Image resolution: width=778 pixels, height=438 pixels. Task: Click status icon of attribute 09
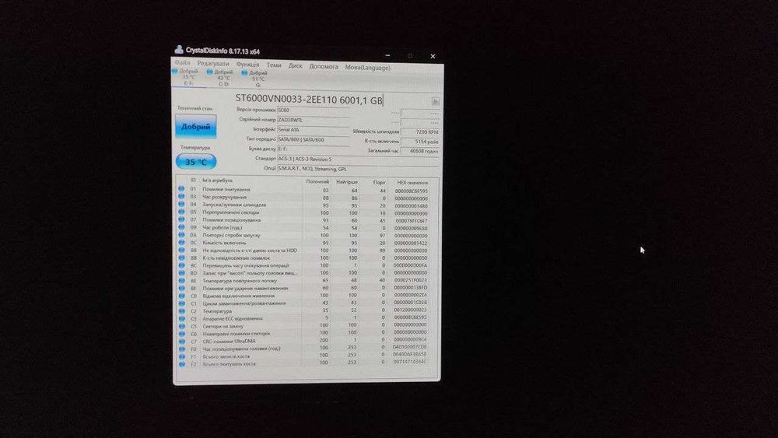click(181, 227)
